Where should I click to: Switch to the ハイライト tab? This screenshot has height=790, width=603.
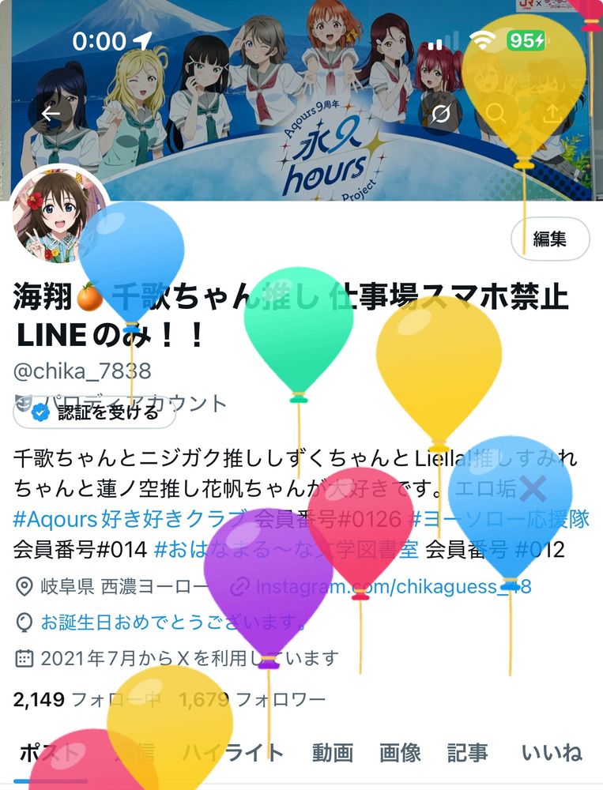click(x=232, y=753)
